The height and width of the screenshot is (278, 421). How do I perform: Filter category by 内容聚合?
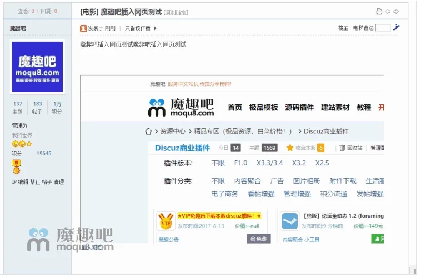pyautogui.click(x=248, y=181)
